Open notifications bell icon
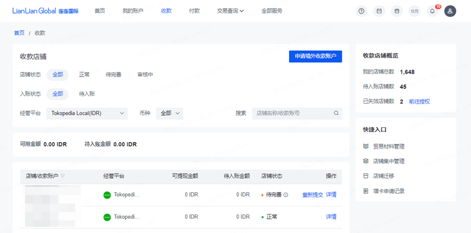The image size is (471, 233). pos(432,11)
